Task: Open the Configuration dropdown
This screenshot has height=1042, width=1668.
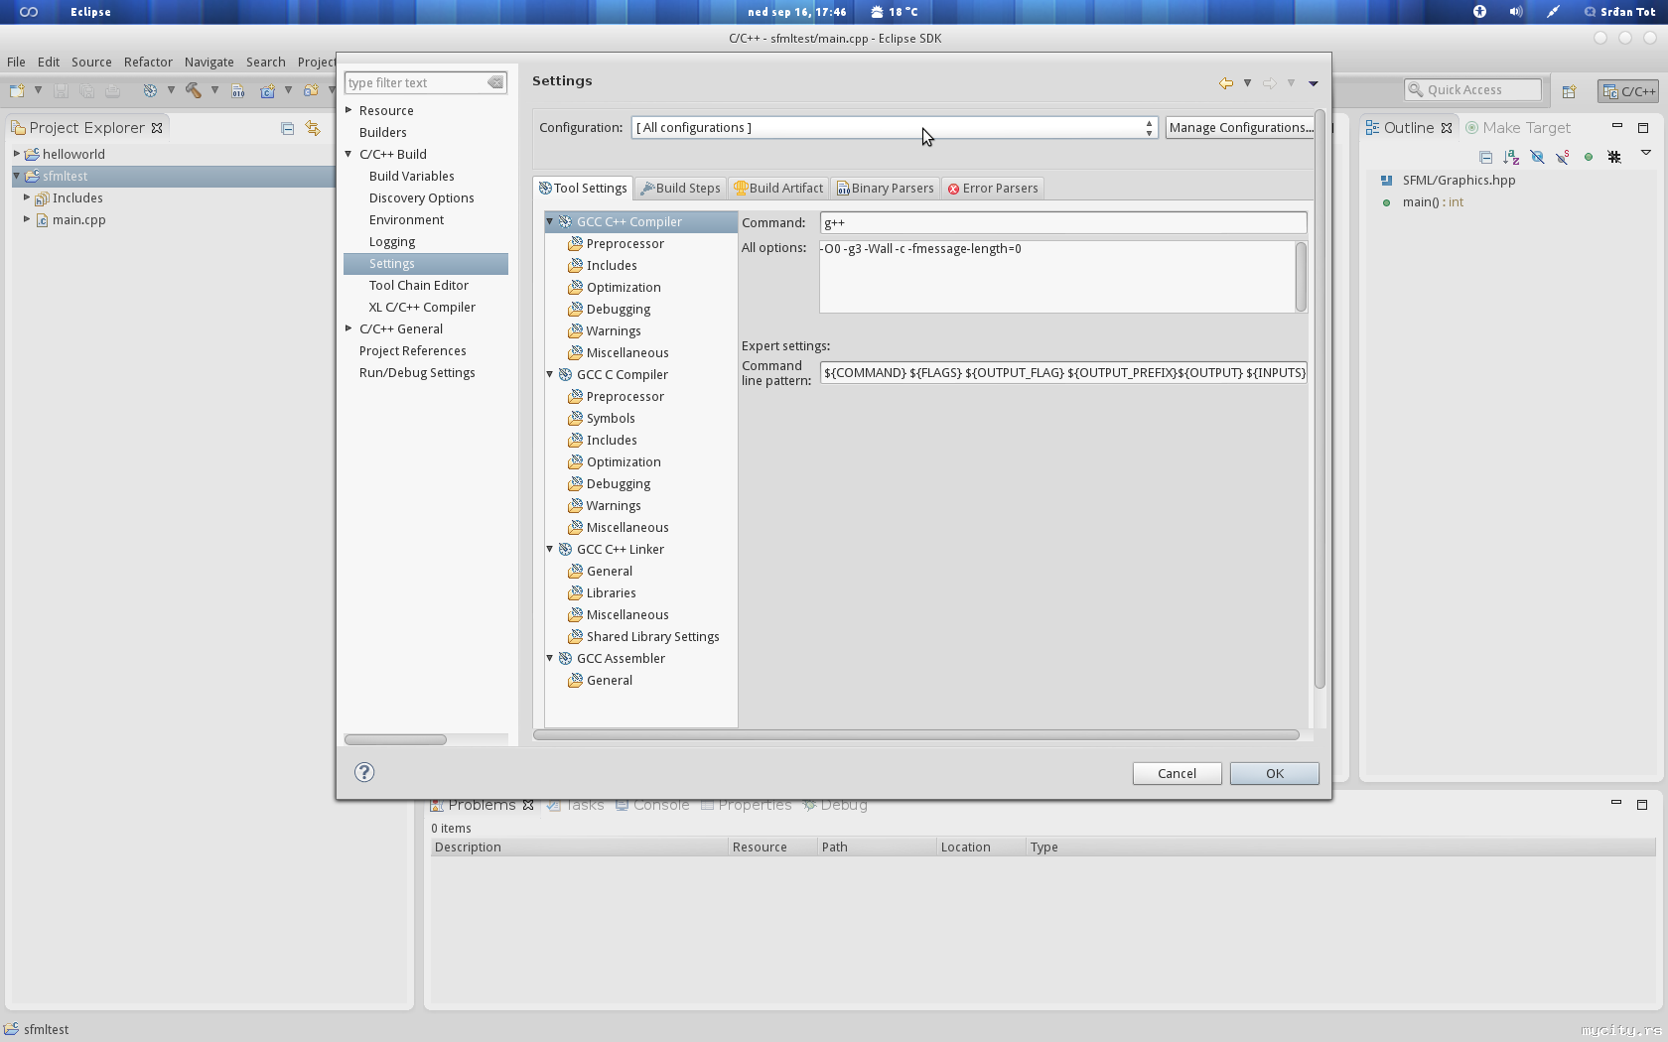Action: pyautogui.click(x=895, y=128)
